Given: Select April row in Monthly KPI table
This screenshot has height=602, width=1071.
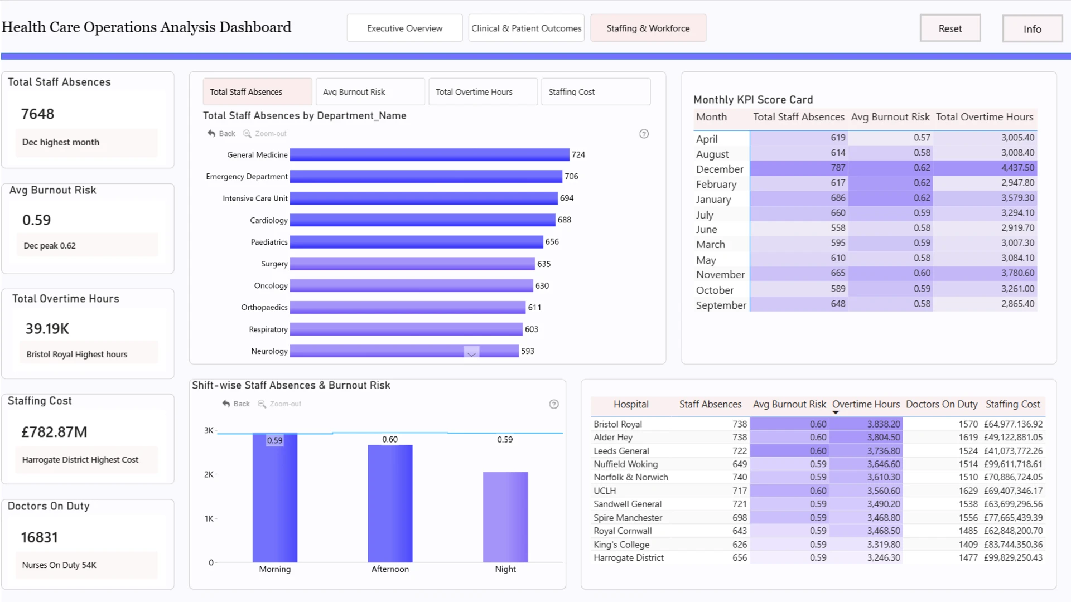Looking at the screenshot, I should [865, 138].
